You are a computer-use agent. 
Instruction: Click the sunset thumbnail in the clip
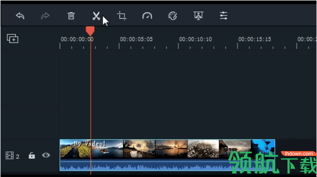(171, 149)
